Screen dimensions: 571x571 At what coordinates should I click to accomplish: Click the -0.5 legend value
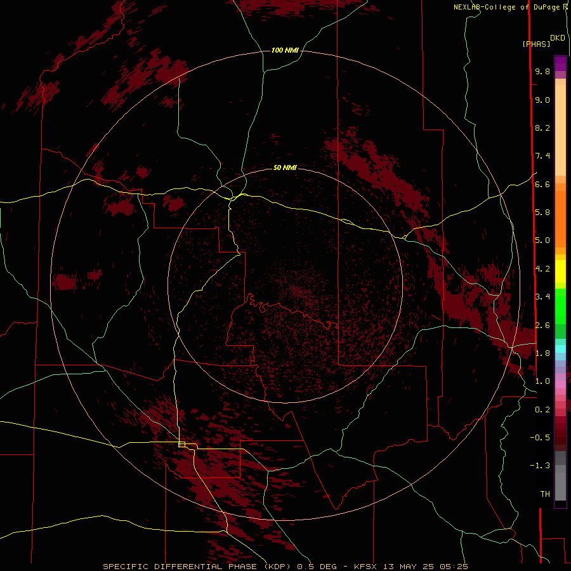[x=540, y=438]
